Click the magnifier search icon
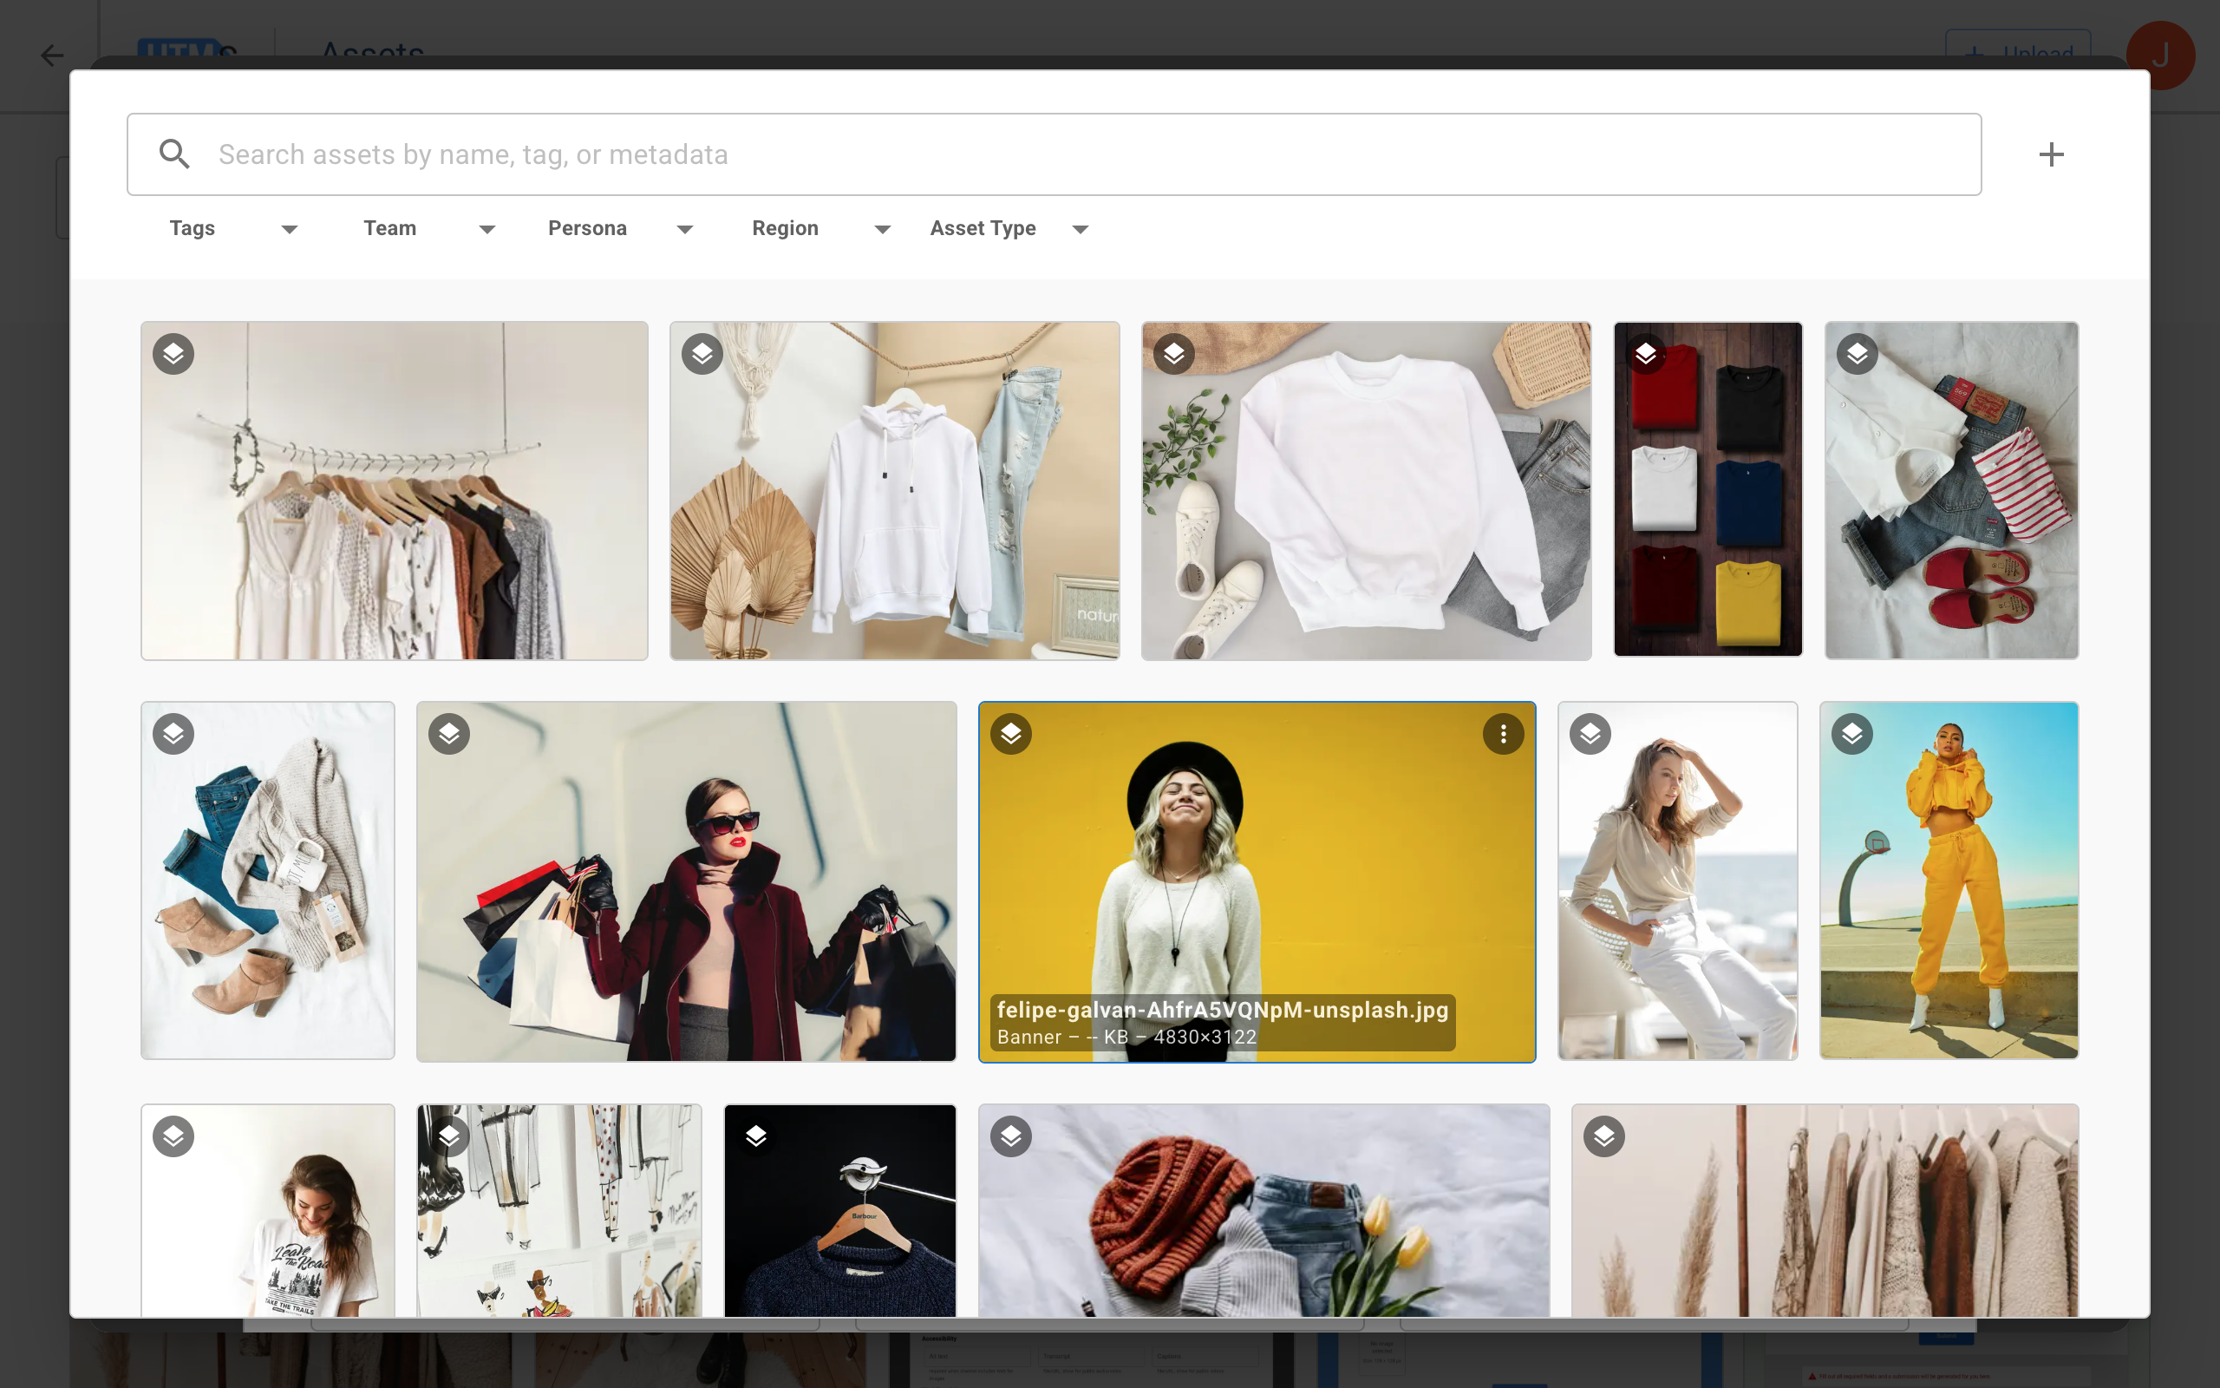This screenshot has width=2220, height=1388. (174, 154)
